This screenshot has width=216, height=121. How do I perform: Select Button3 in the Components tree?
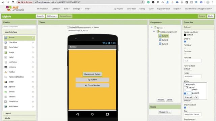165,44
